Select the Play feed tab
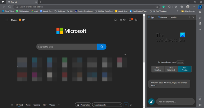This screenshot has width=204, height=108. point(45,105)
